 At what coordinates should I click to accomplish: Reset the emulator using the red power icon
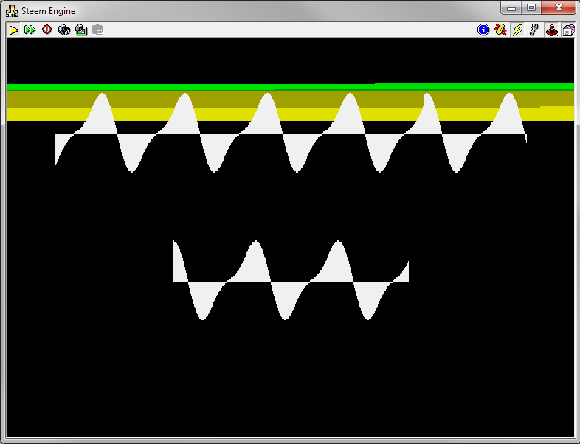pyautogui.click(x=47, y=30)
